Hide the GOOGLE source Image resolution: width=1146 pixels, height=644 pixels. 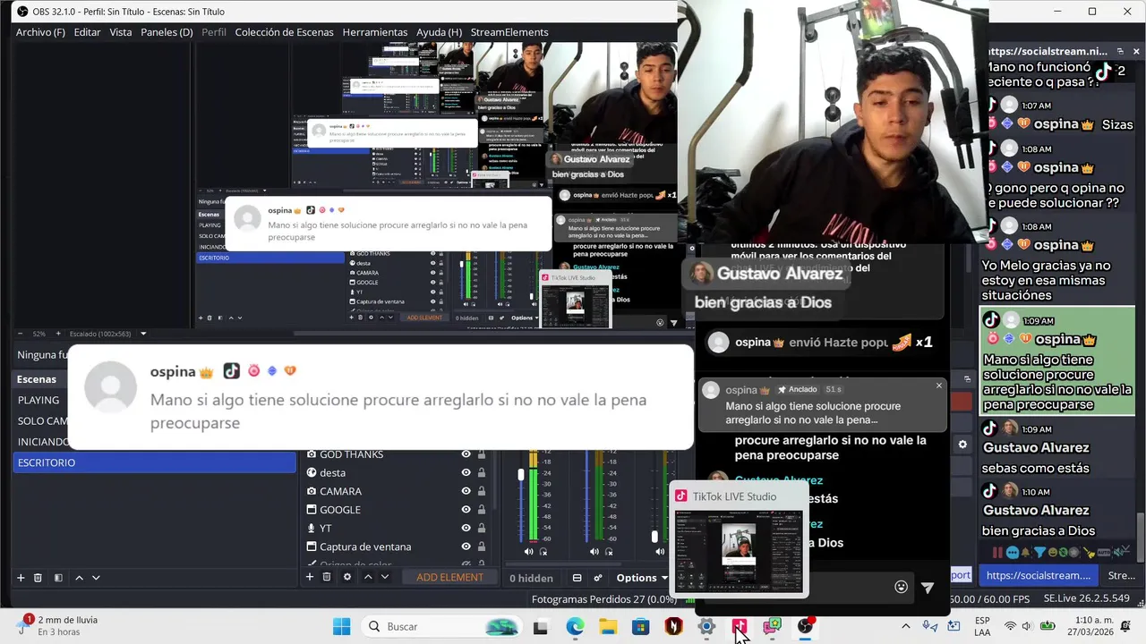tap(466, 510)
